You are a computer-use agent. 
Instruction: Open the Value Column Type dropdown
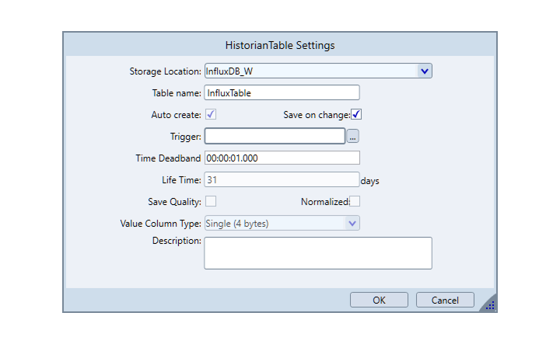[x=282, y=223]
